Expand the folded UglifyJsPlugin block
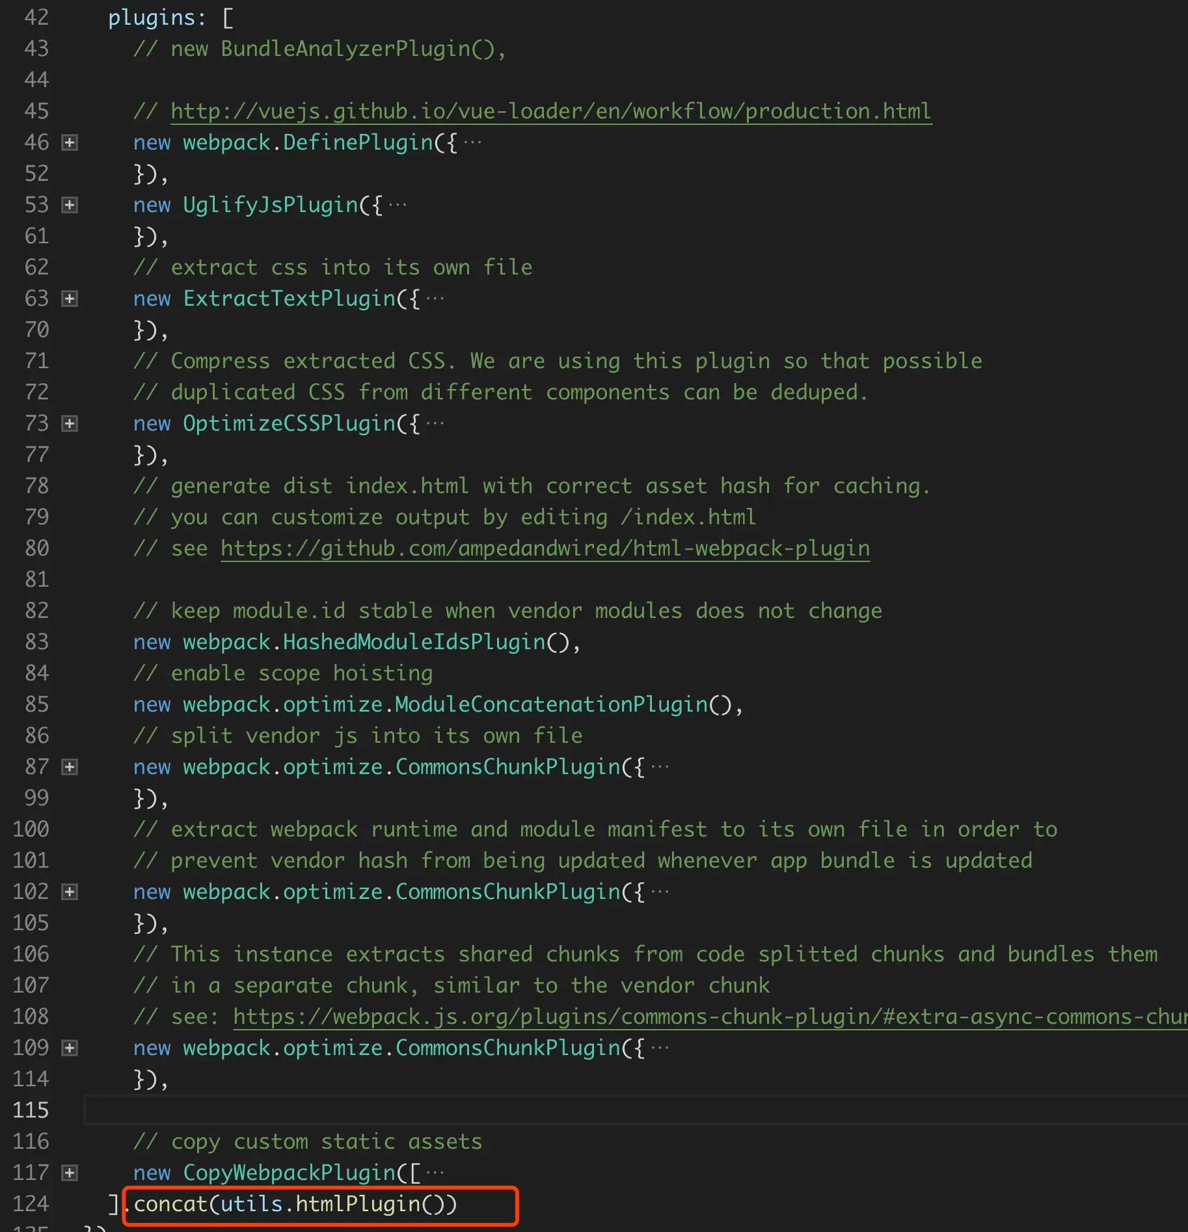 (70, 205)
